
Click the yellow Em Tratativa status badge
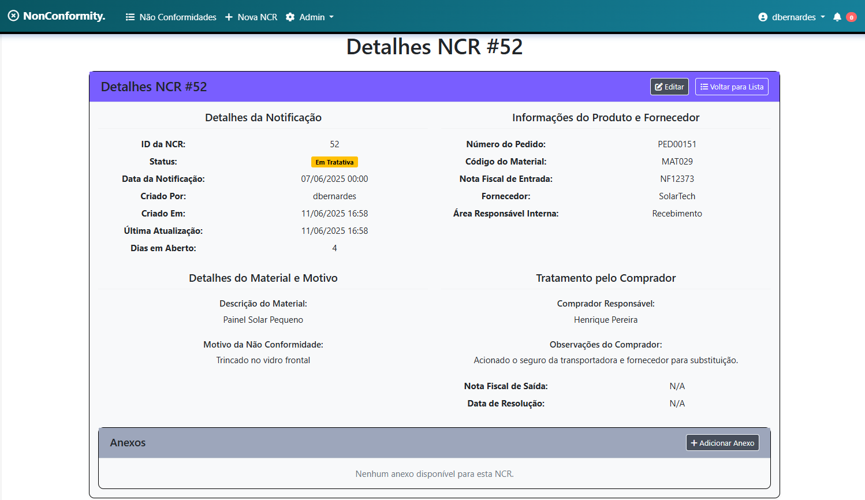point(334,162)
